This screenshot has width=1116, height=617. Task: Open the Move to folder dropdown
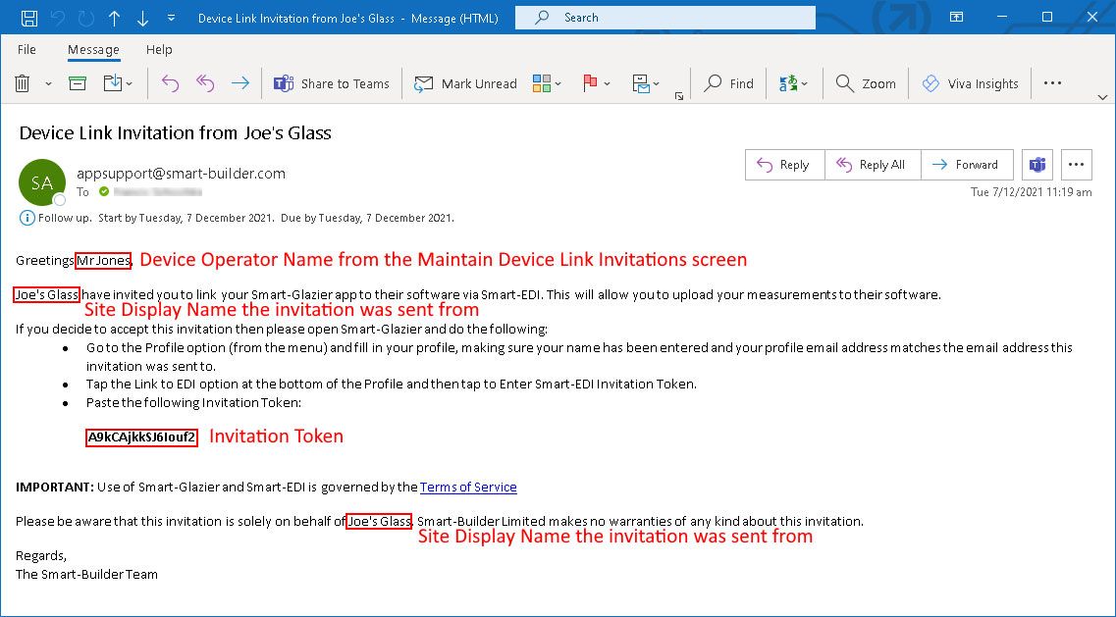coord(118,83)
